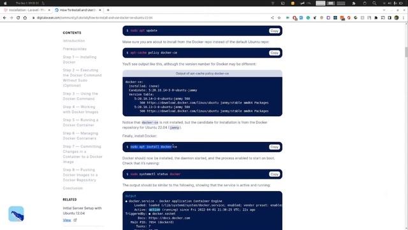Go to Step 6 — Managing Docker Containers

(81, 135)
